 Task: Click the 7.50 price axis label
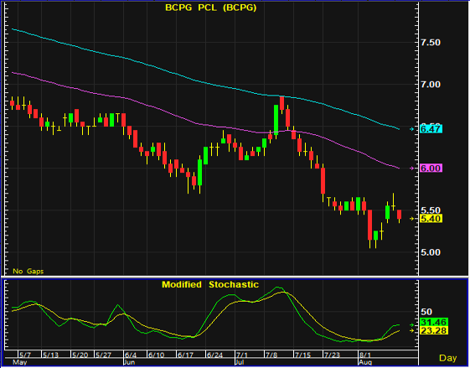431,42
